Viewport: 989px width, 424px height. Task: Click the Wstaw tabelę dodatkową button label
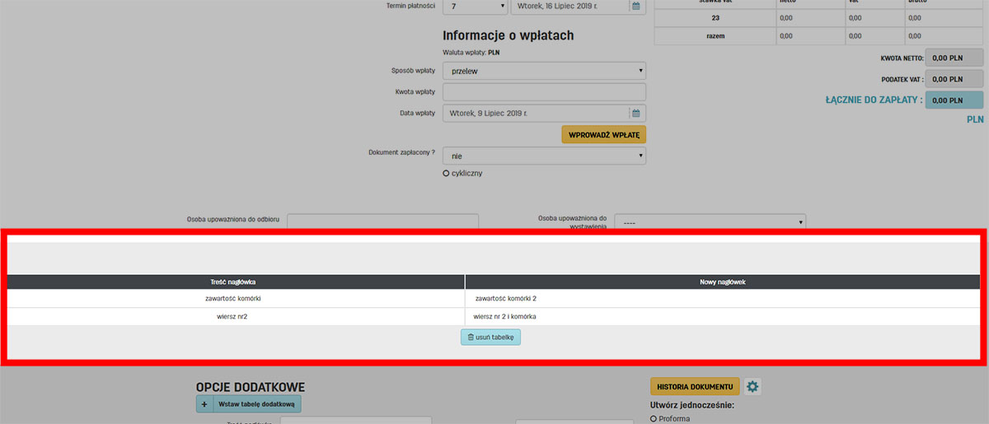(x=257, y=404)
